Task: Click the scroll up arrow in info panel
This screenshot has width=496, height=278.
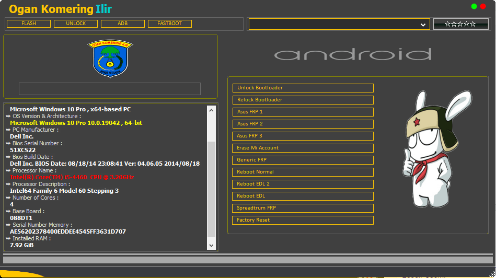Action: pyautogui.click(x=211, y=110)
